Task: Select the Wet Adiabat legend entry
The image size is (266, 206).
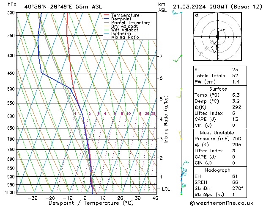Action: pos(121,30)
